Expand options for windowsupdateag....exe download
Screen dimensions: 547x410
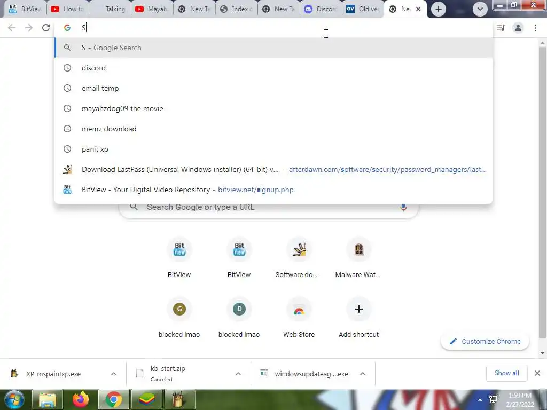point(363,374)
